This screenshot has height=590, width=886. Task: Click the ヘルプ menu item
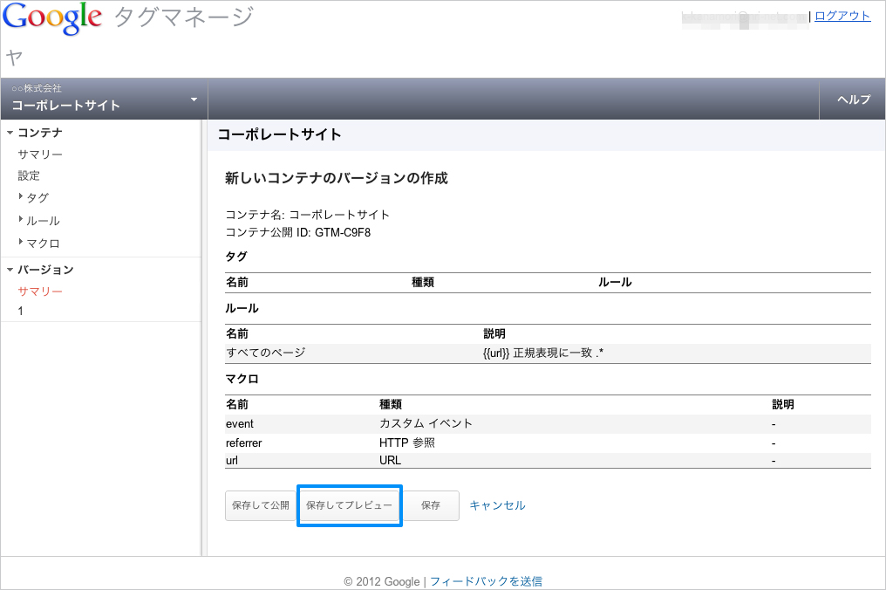[853, 99]
